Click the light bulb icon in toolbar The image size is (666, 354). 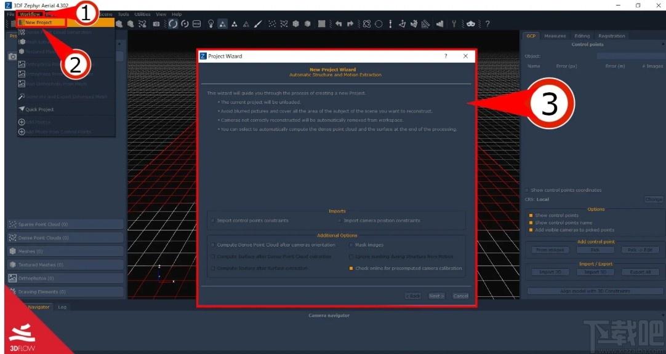tap(211, 24)
